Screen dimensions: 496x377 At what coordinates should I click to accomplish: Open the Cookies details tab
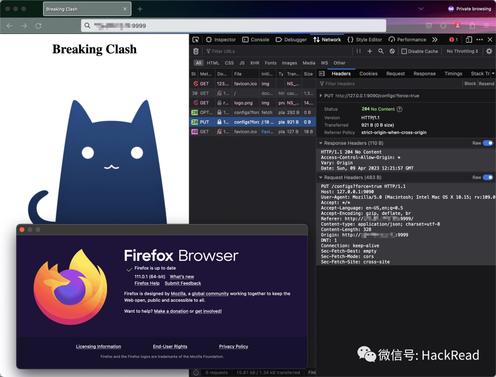click(x=368, y=73)
